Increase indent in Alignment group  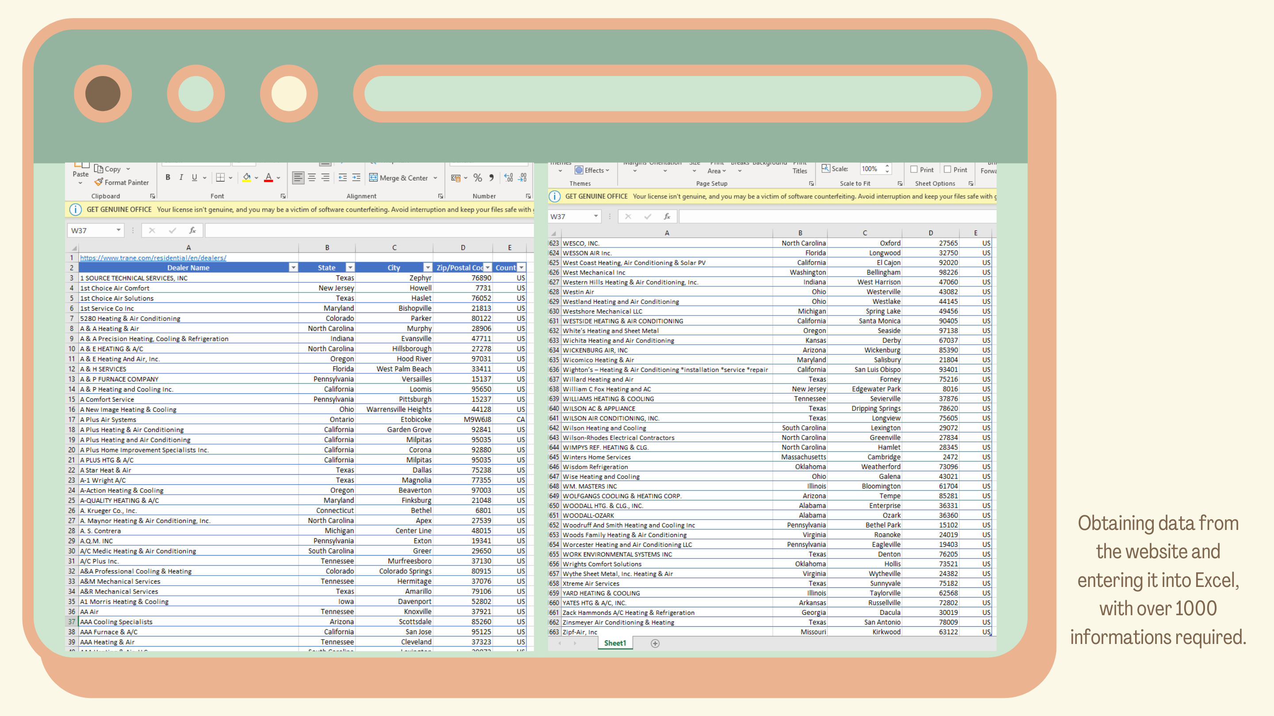(356, 177)
